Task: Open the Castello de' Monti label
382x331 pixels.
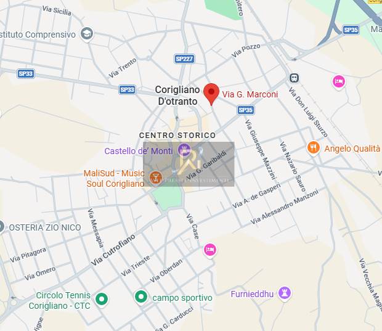Action: 139,151
